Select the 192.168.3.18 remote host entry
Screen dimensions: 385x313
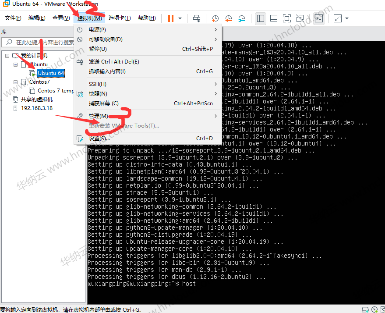37,108
